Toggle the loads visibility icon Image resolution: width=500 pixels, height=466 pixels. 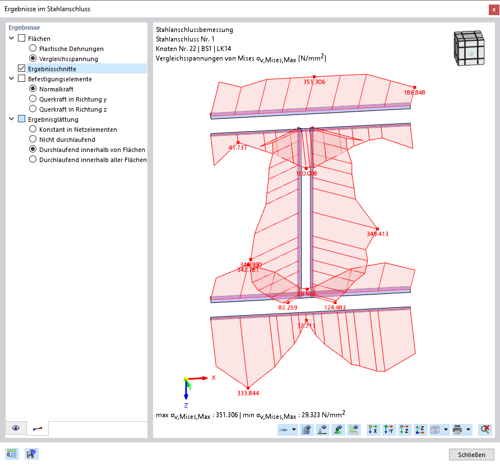click(322, 430)
